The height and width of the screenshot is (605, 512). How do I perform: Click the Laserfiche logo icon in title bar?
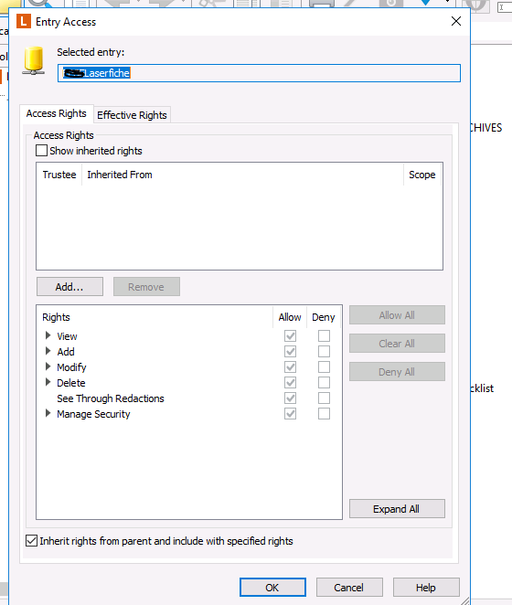click(x=24, y=22)
